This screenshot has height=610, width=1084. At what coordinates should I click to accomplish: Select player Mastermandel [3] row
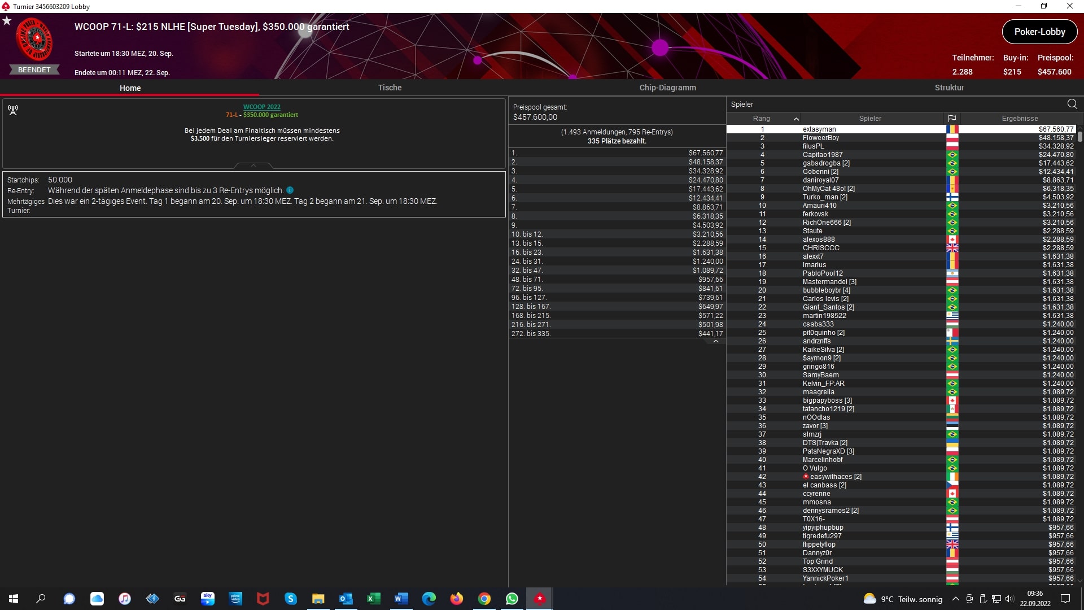(x=901, y=282)
